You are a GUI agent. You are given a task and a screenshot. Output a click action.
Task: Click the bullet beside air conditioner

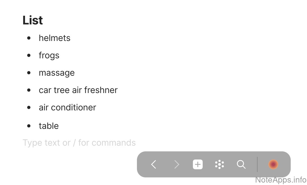click(x=29, y=107)
